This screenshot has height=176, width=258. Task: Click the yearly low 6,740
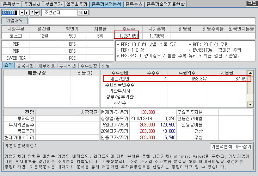[170, 137]
